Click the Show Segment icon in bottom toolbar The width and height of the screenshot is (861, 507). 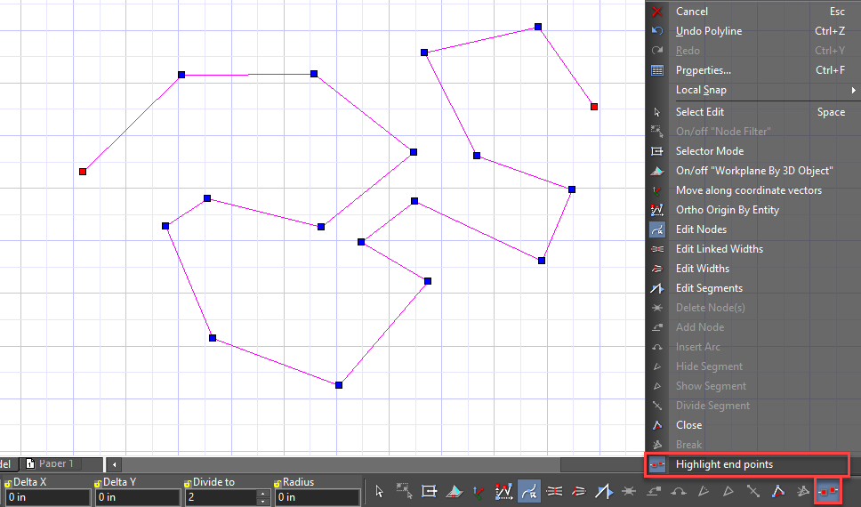[728, 490]
